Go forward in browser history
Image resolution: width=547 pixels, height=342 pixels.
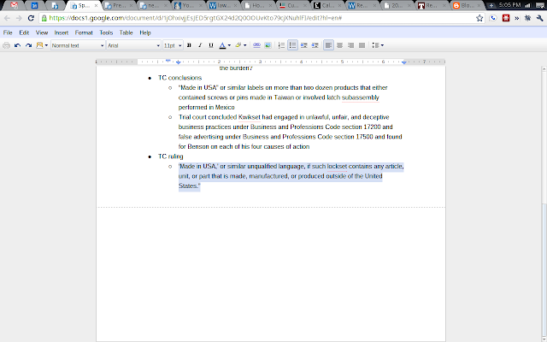[x=19, y=18]
